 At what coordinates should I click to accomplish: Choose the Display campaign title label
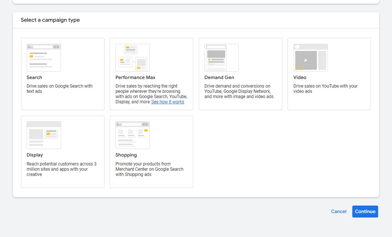[x=35, y=155]
